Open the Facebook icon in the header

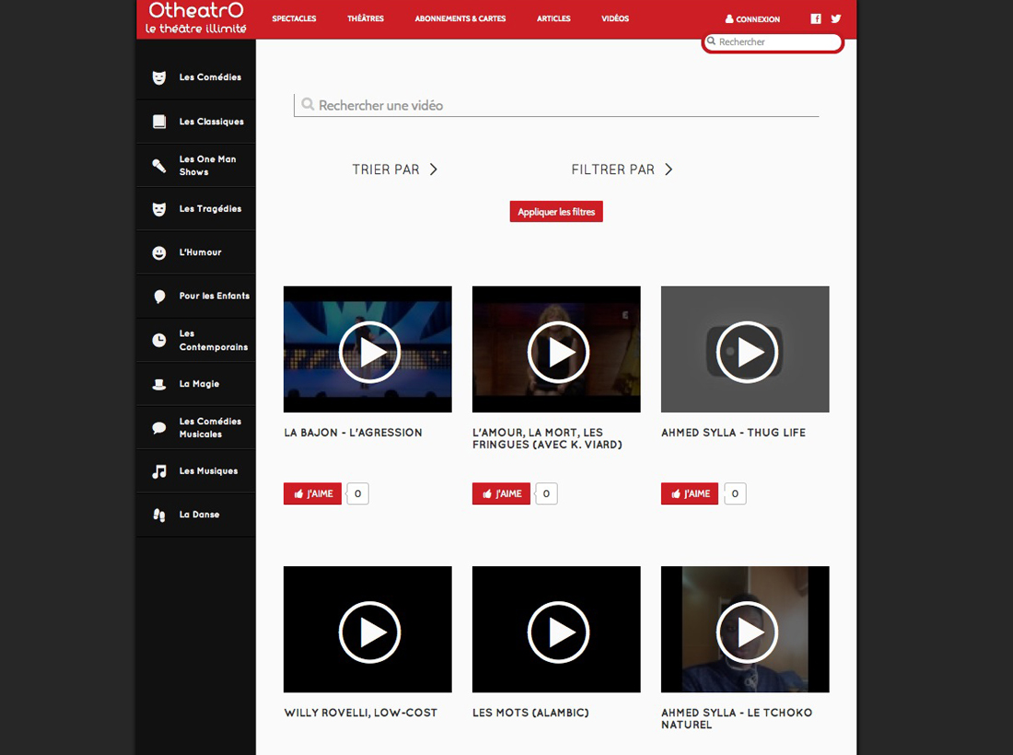point(816,18)
